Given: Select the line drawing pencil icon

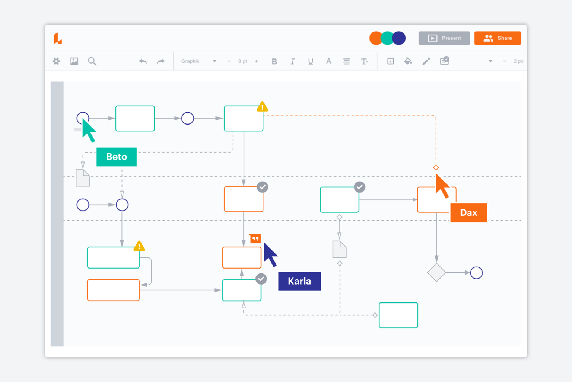Looking at the screenshot, I should click(x=426, y=61).
